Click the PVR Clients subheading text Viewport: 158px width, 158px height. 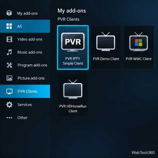click(68, 19)
